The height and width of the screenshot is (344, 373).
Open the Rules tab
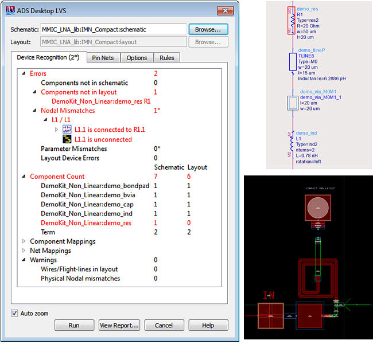click(167, 58)
